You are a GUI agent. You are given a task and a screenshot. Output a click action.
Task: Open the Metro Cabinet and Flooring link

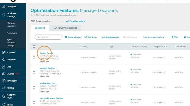tap(51, 98)
